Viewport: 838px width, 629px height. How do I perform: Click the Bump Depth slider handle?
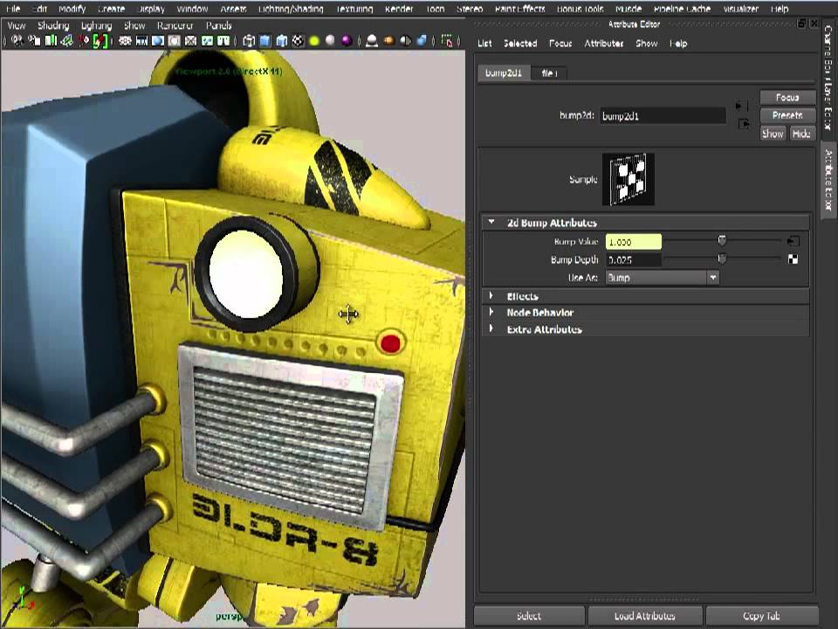pyautogui.click(x=722, y=259)
